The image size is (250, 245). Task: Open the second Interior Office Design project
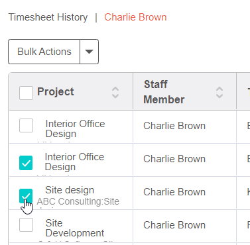coord(74,162)
